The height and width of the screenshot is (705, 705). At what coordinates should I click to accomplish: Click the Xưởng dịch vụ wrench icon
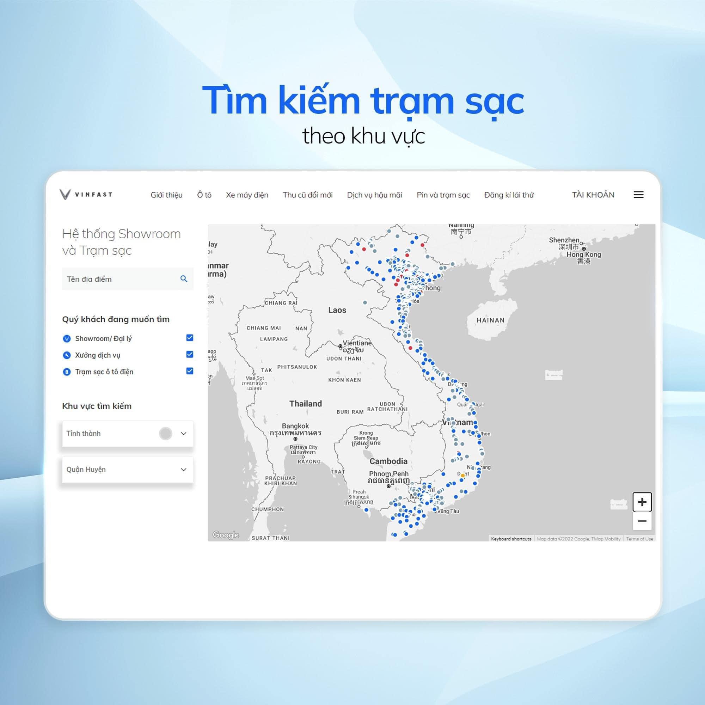67,355
